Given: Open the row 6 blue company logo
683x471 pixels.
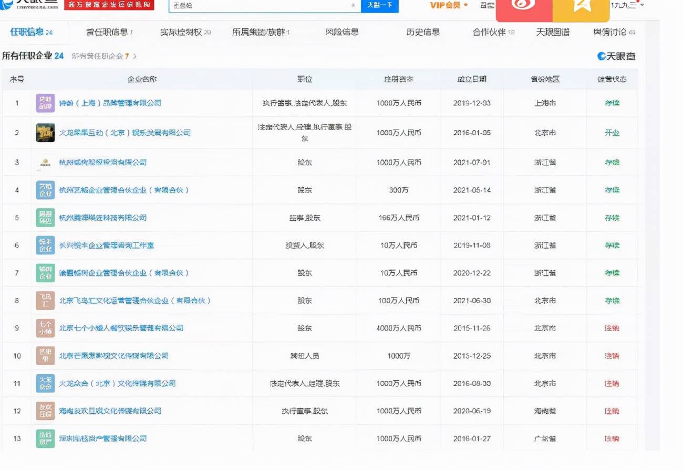Looking at the screenshot, I should coord(45,245).
